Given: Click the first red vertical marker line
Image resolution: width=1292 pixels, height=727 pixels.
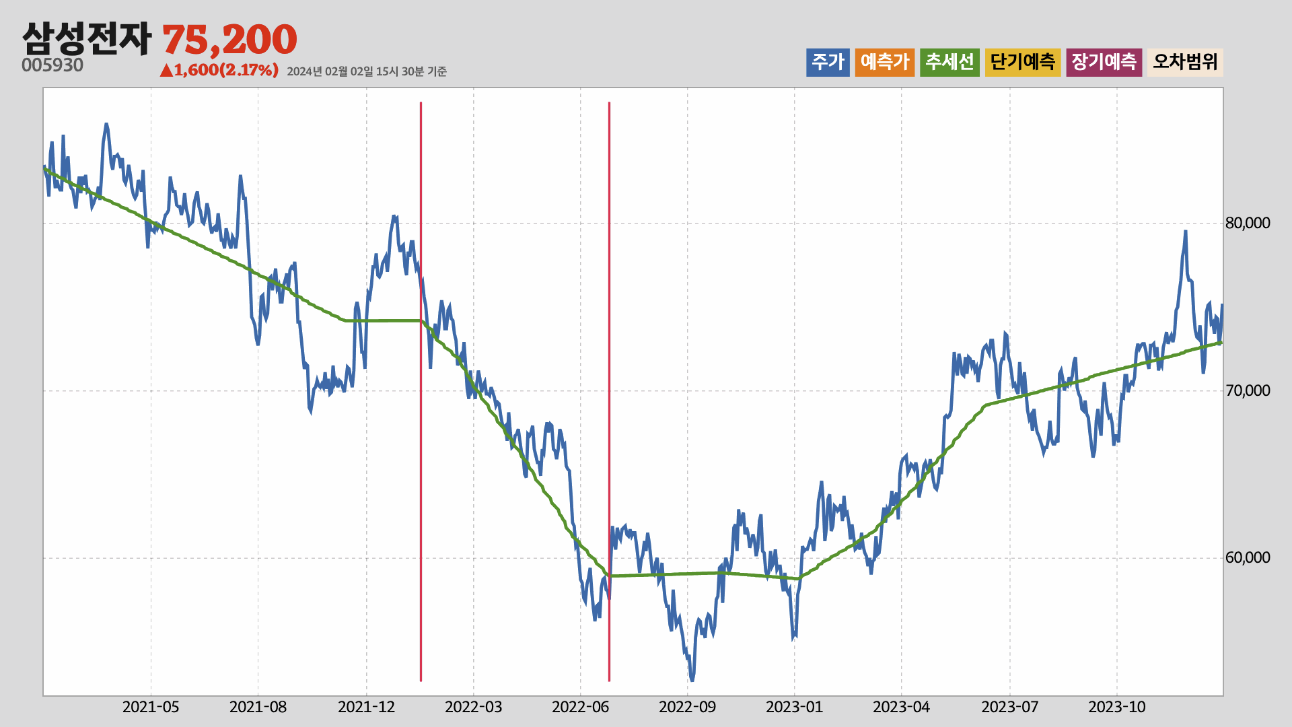Looking at the screenshot, I should [421, 391].
